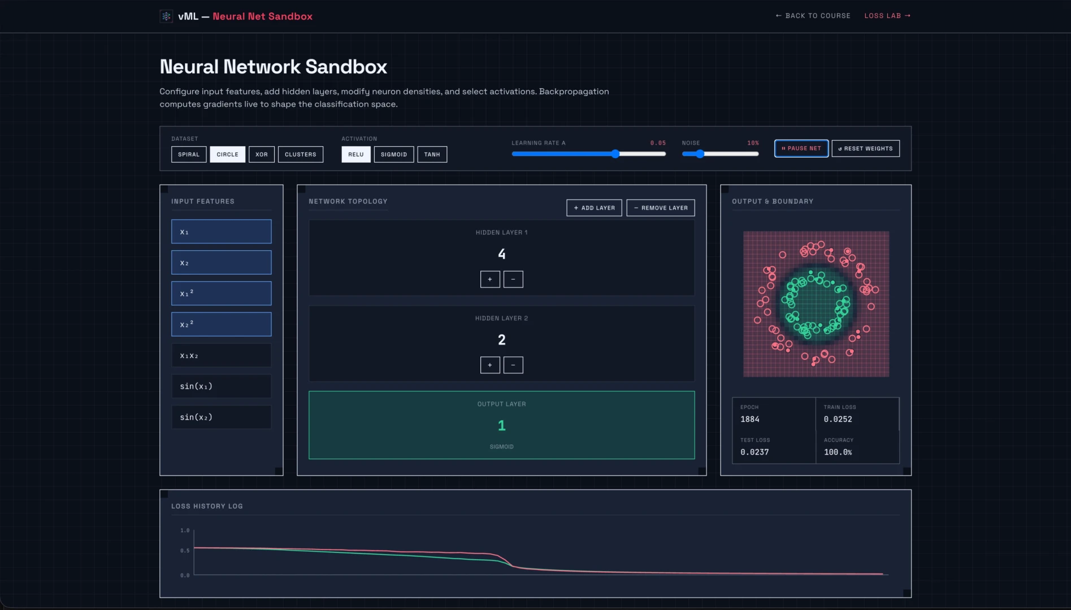Remove a neuron from Hidden Layer 2
Viewport: 1071px width, 610px height.
click(x=513, y=365)
